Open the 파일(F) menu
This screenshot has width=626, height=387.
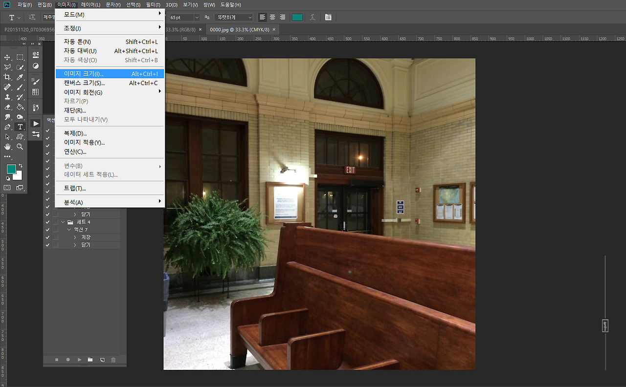(x=24, y=4)
